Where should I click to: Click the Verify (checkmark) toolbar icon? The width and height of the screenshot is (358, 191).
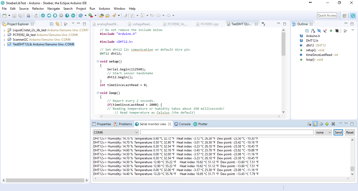[x=43, y=15]
